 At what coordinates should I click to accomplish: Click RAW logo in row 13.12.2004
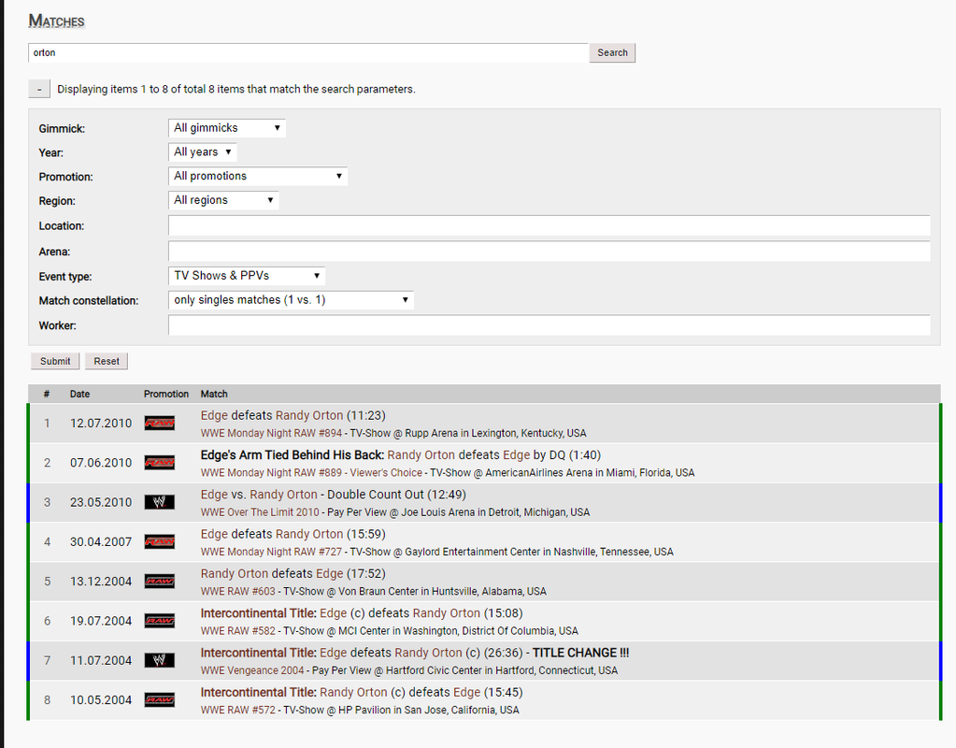click(x=159, y=582)
